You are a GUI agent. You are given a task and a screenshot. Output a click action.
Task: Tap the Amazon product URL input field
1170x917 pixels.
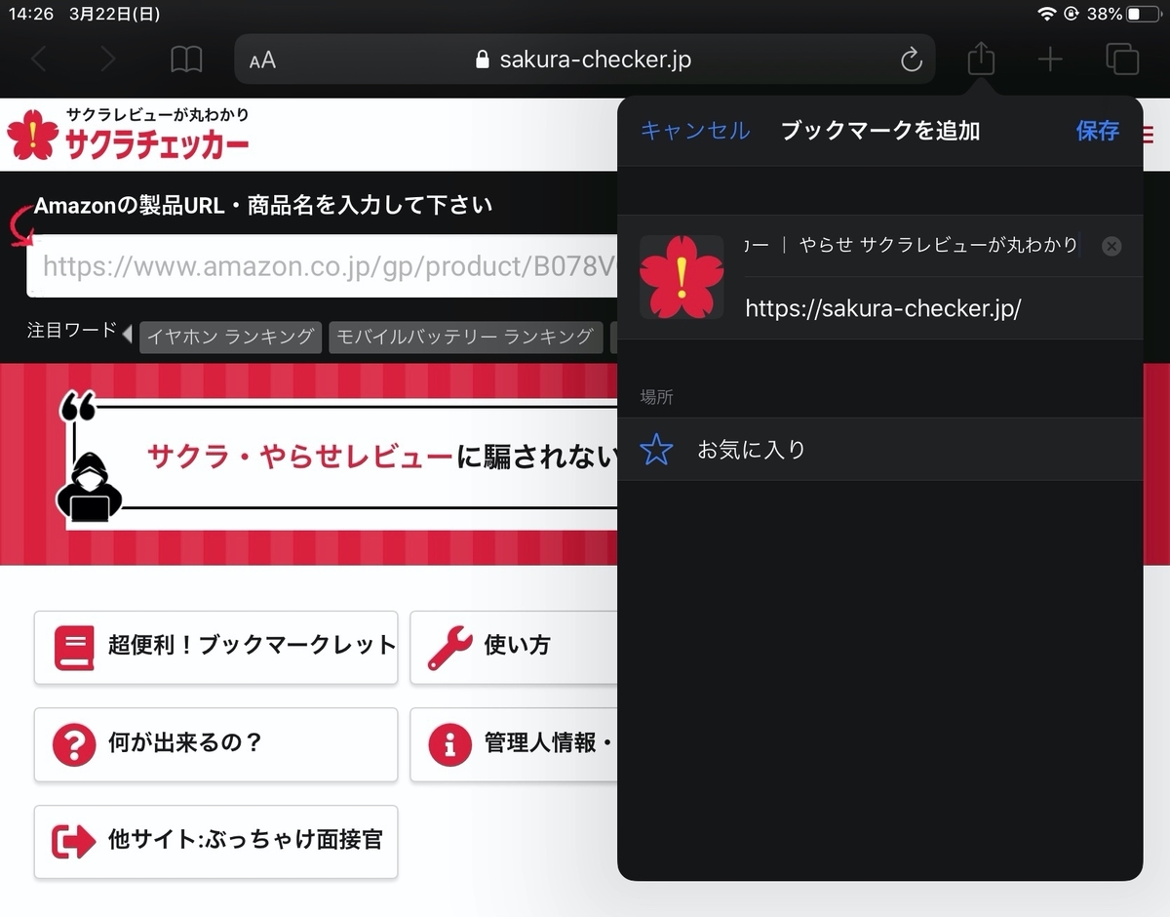[x=322, y=265]
